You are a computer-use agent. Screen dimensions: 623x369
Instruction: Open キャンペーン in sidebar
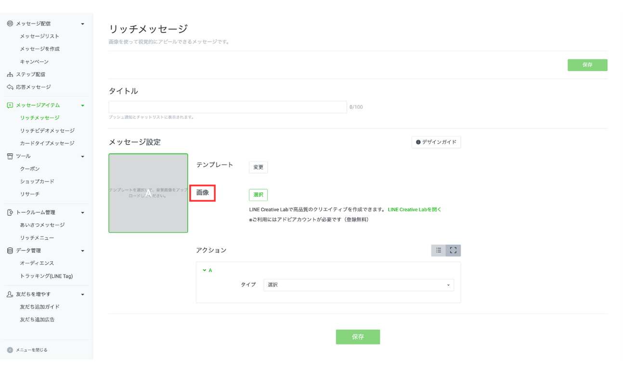pyautogui.click(x=34, y=62)
